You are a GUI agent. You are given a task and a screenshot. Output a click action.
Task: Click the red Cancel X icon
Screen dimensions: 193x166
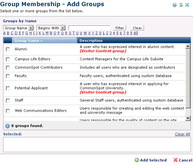click(176, 160)
